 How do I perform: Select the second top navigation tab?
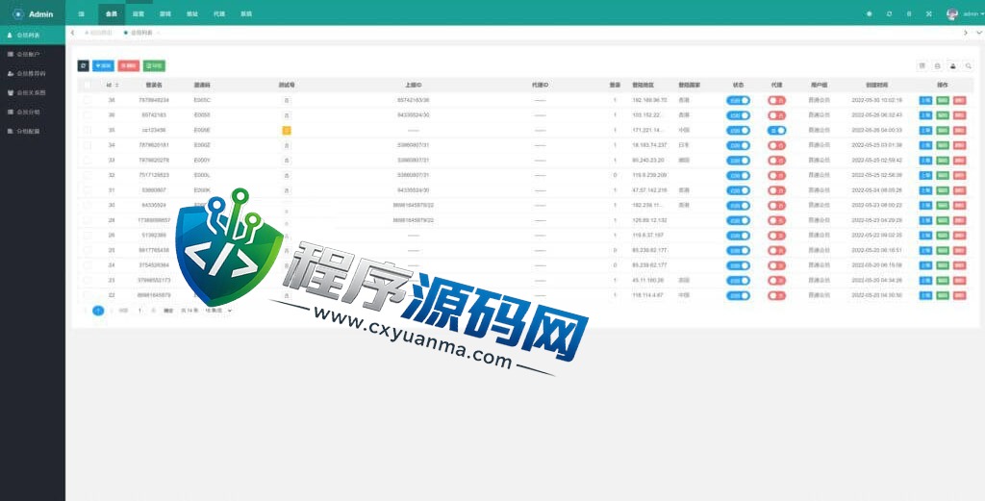click(x=139, y=13)
